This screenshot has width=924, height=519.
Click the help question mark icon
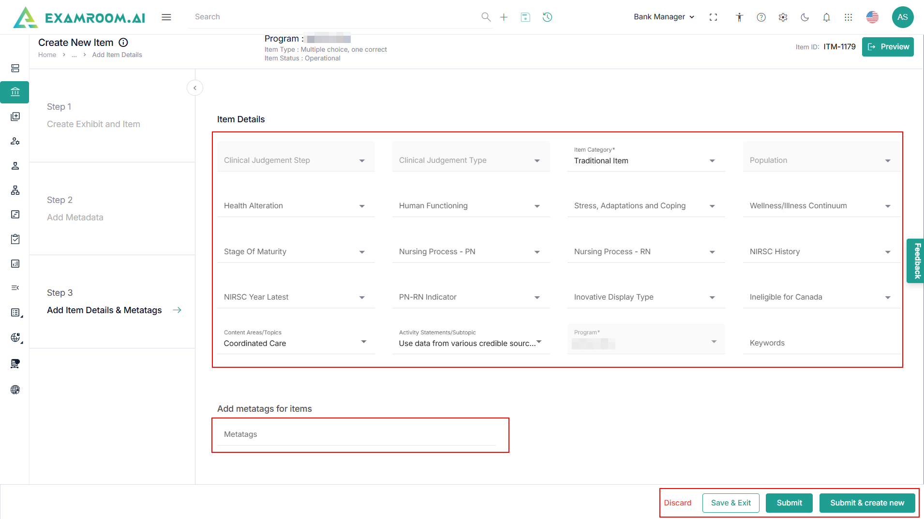tap(761, 17)
